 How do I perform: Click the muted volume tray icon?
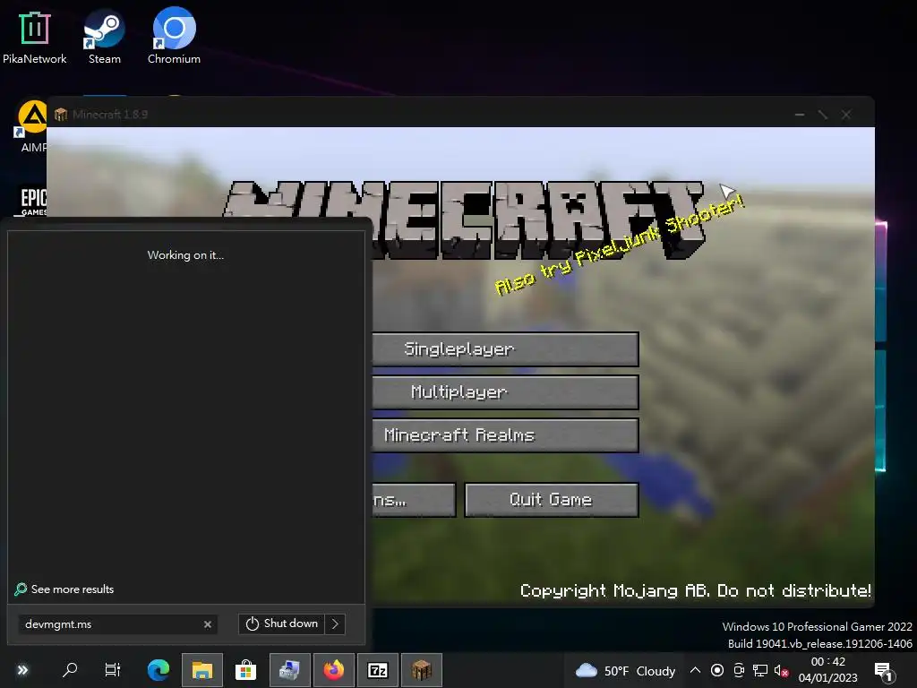(781, 670)
